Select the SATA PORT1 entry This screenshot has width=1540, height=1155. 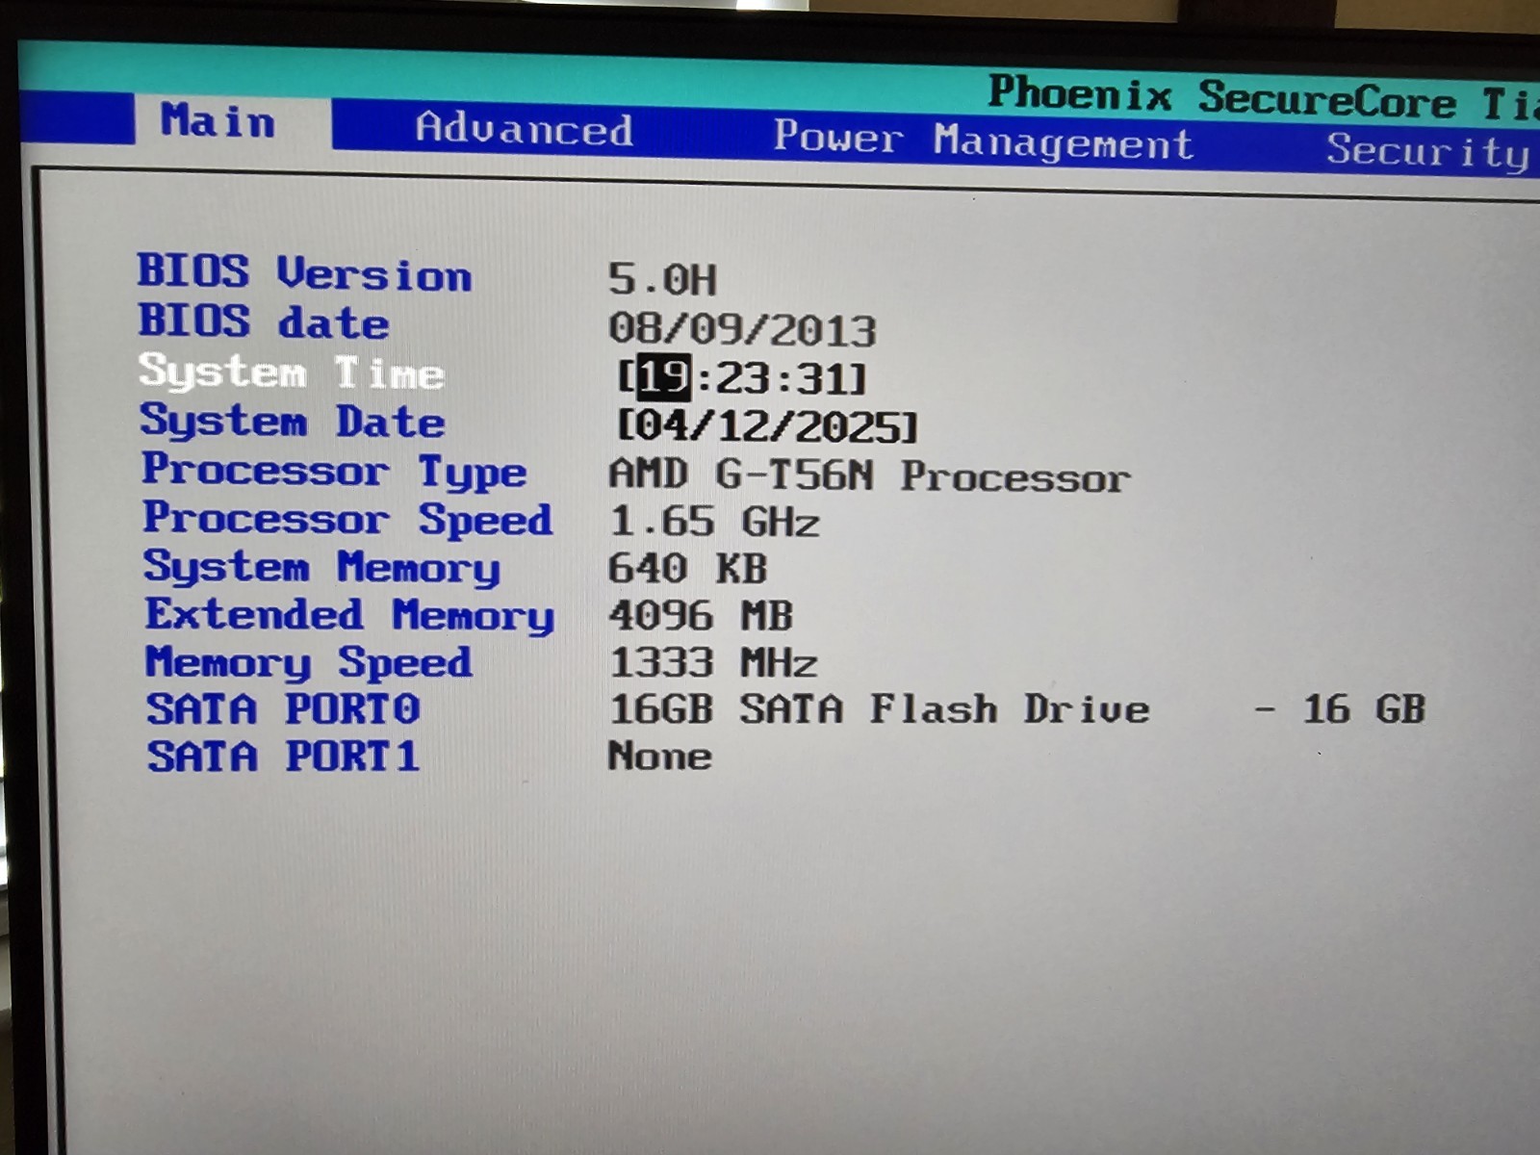pyautogui.click(x=283, y=757)
